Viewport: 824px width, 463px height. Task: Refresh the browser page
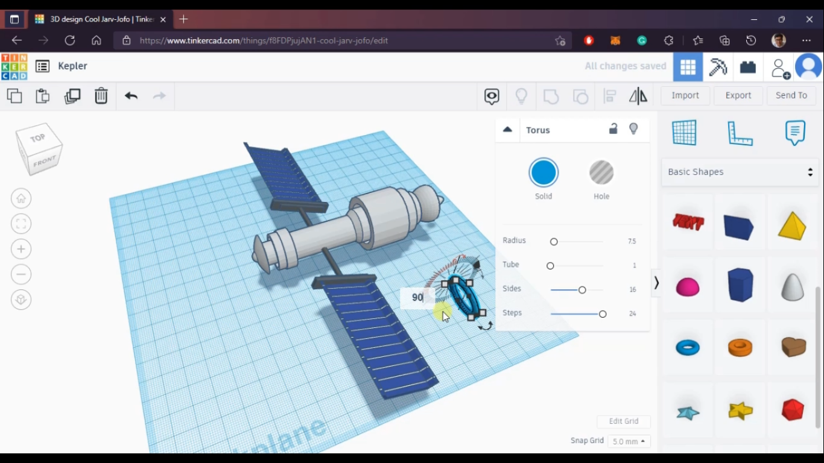coord(70,40)
